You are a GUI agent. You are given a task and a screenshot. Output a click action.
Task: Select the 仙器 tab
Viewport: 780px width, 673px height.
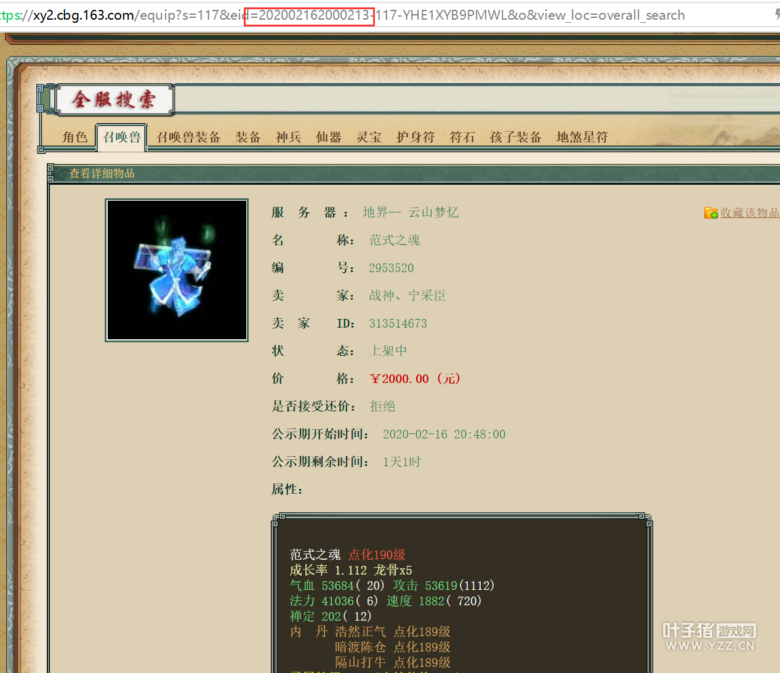pyautogui.click(x=328, y=137)
